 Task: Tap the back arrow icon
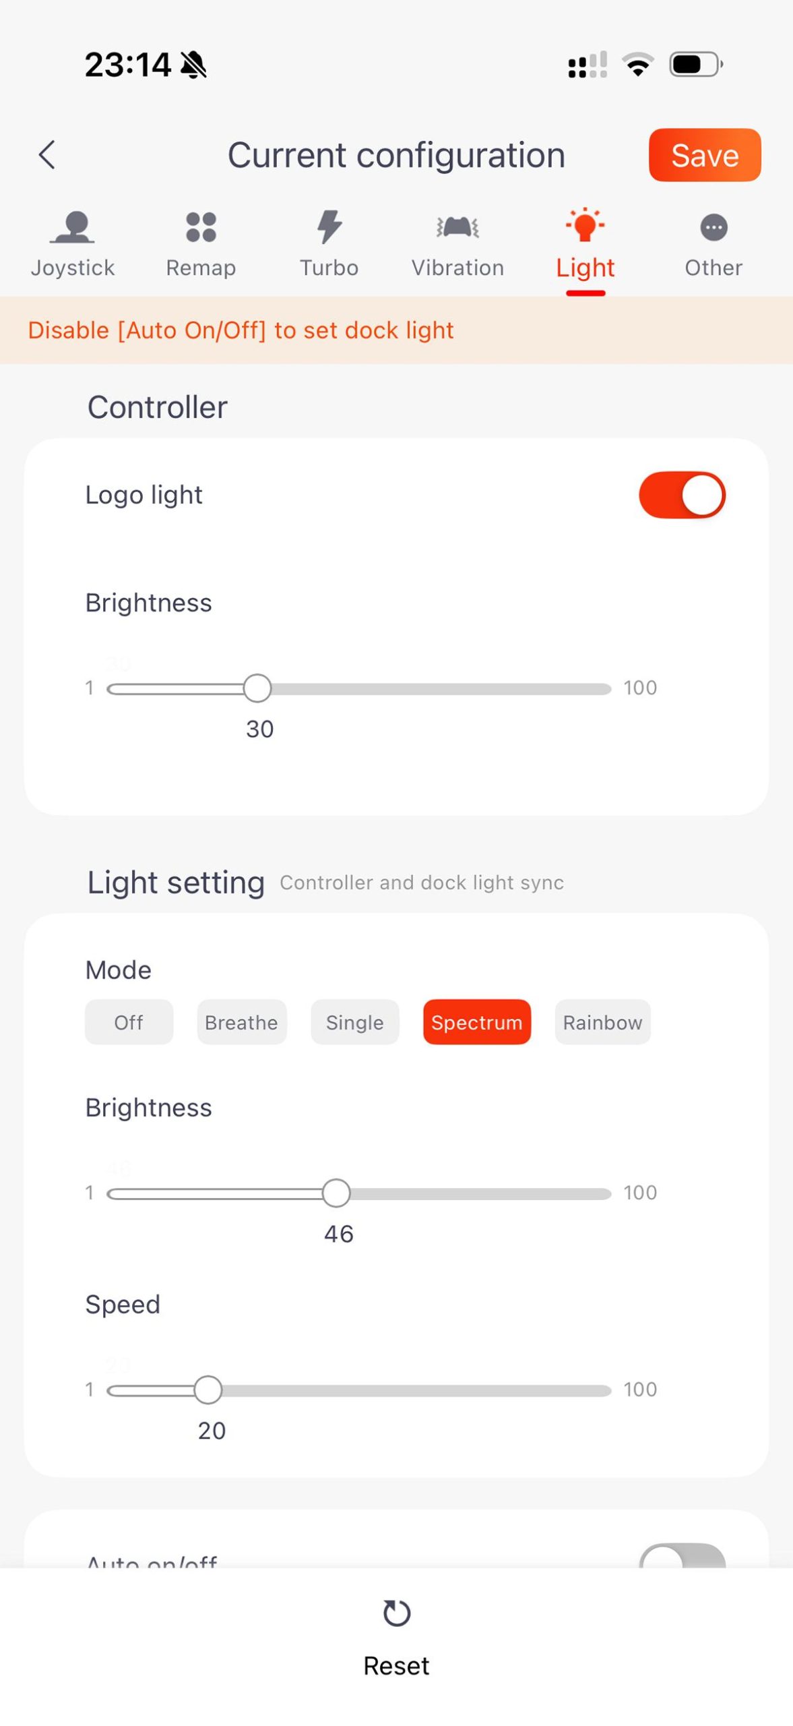pos(46,154)
